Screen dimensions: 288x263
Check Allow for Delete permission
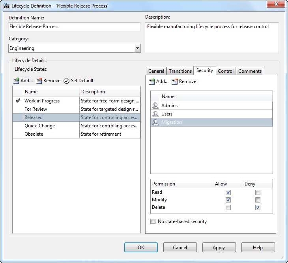228,207
